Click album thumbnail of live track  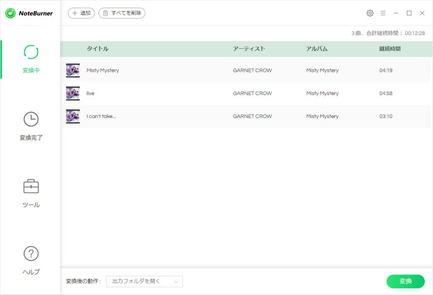coord(73,93)
